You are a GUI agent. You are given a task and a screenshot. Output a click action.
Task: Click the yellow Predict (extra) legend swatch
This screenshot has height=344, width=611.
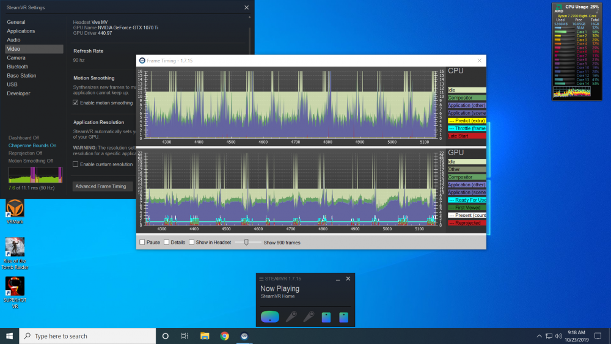[467, 121]
